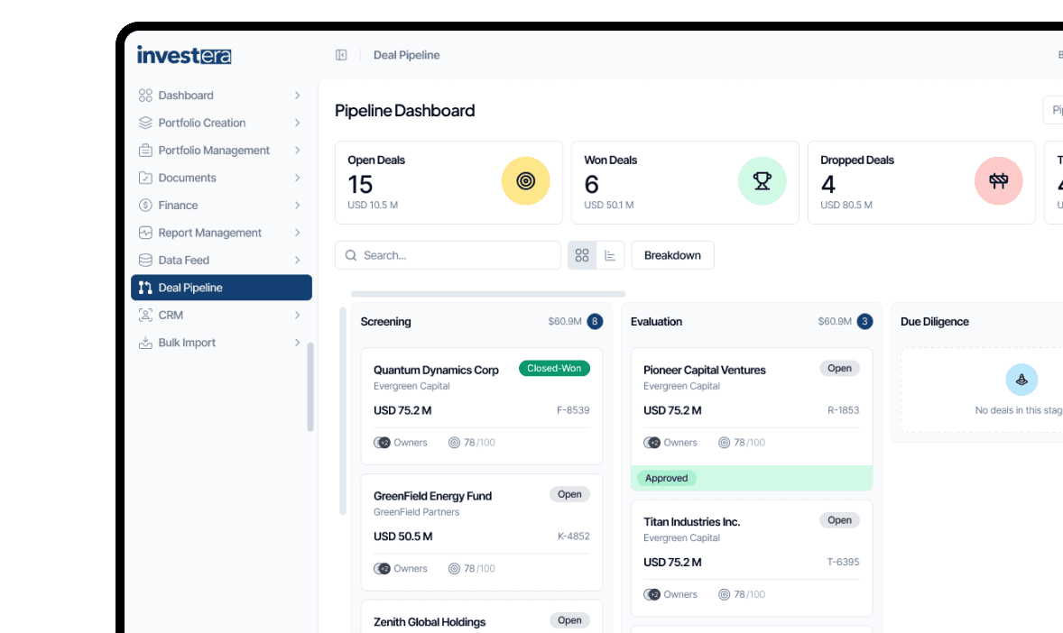Image resolution: width=1063 pixels, height=633 pixels.
Task: Expand the CRM chevron
Action: [x=297, y=315]
